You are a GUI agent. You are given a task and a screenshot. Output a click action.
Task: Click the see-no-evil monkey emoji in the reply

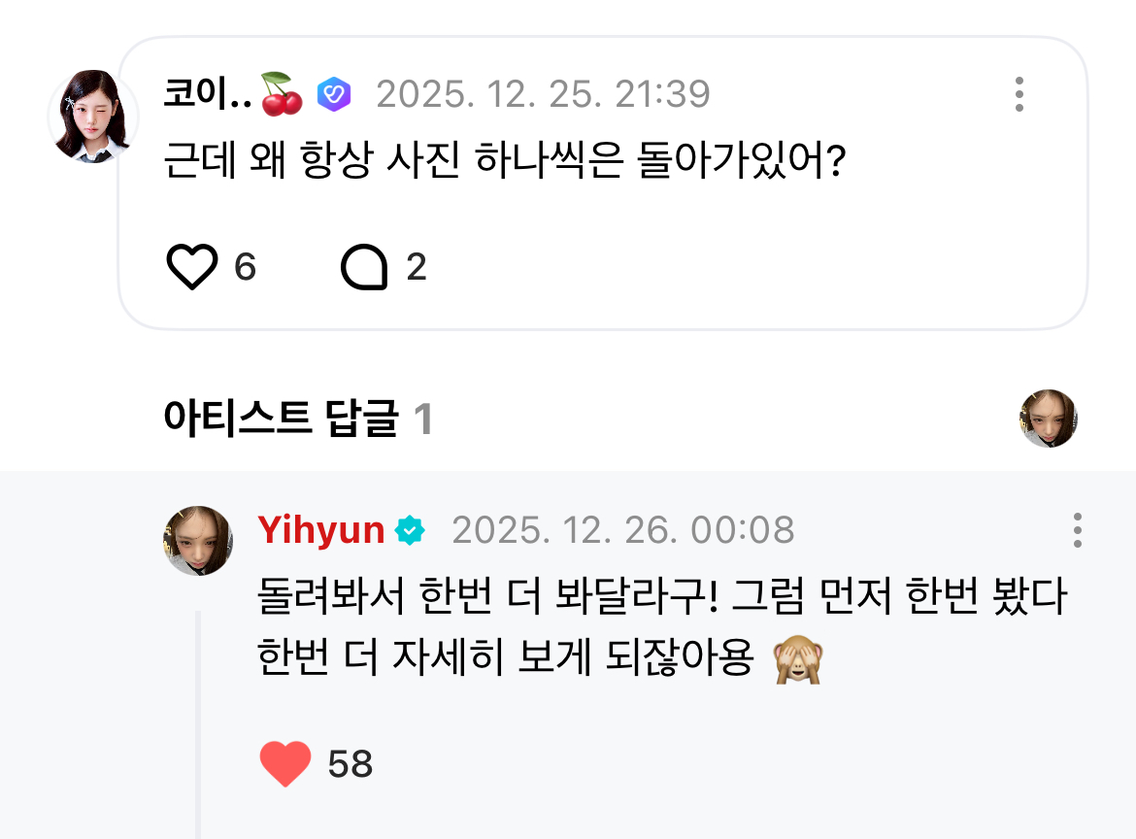tap(796, 660)
